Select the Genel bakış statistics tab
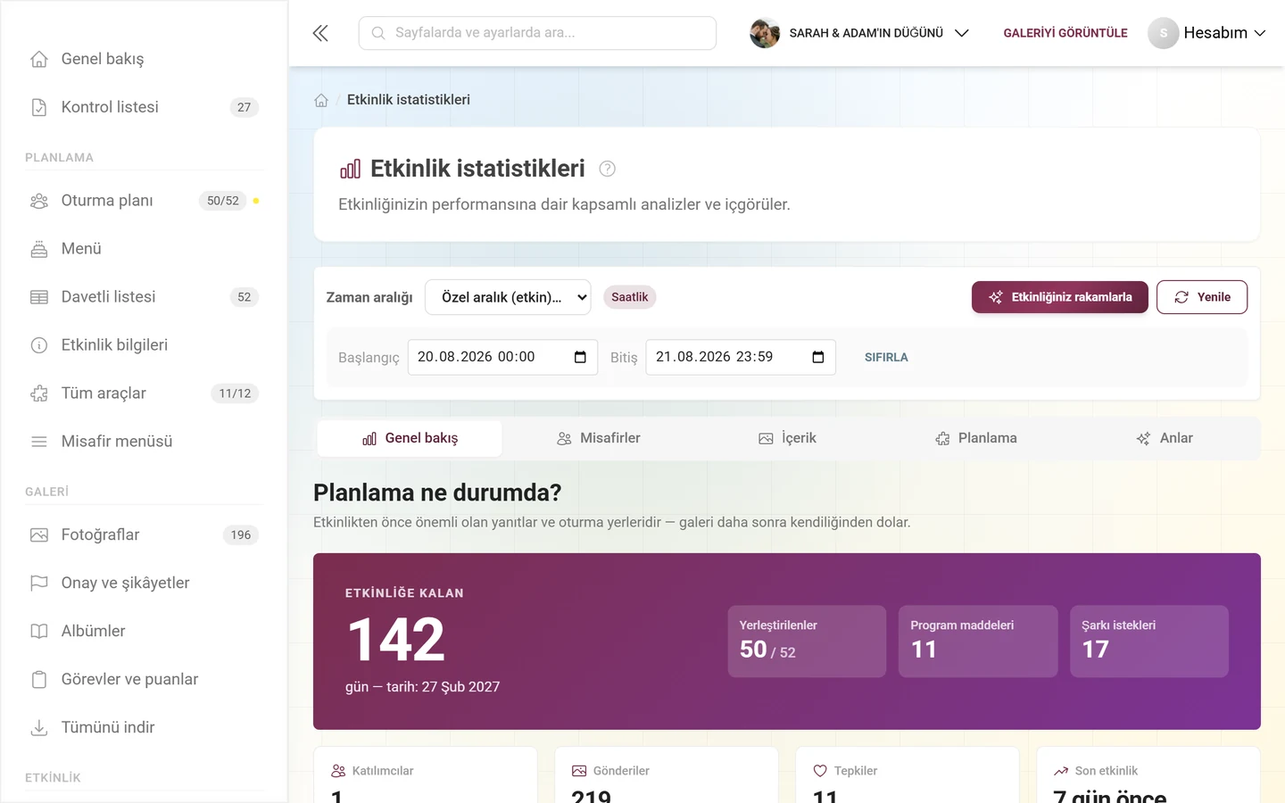 pyautogui.click(x=410, y=438)
